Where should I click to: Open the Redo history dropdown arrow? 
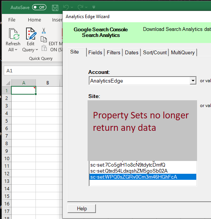coord(86,7)
